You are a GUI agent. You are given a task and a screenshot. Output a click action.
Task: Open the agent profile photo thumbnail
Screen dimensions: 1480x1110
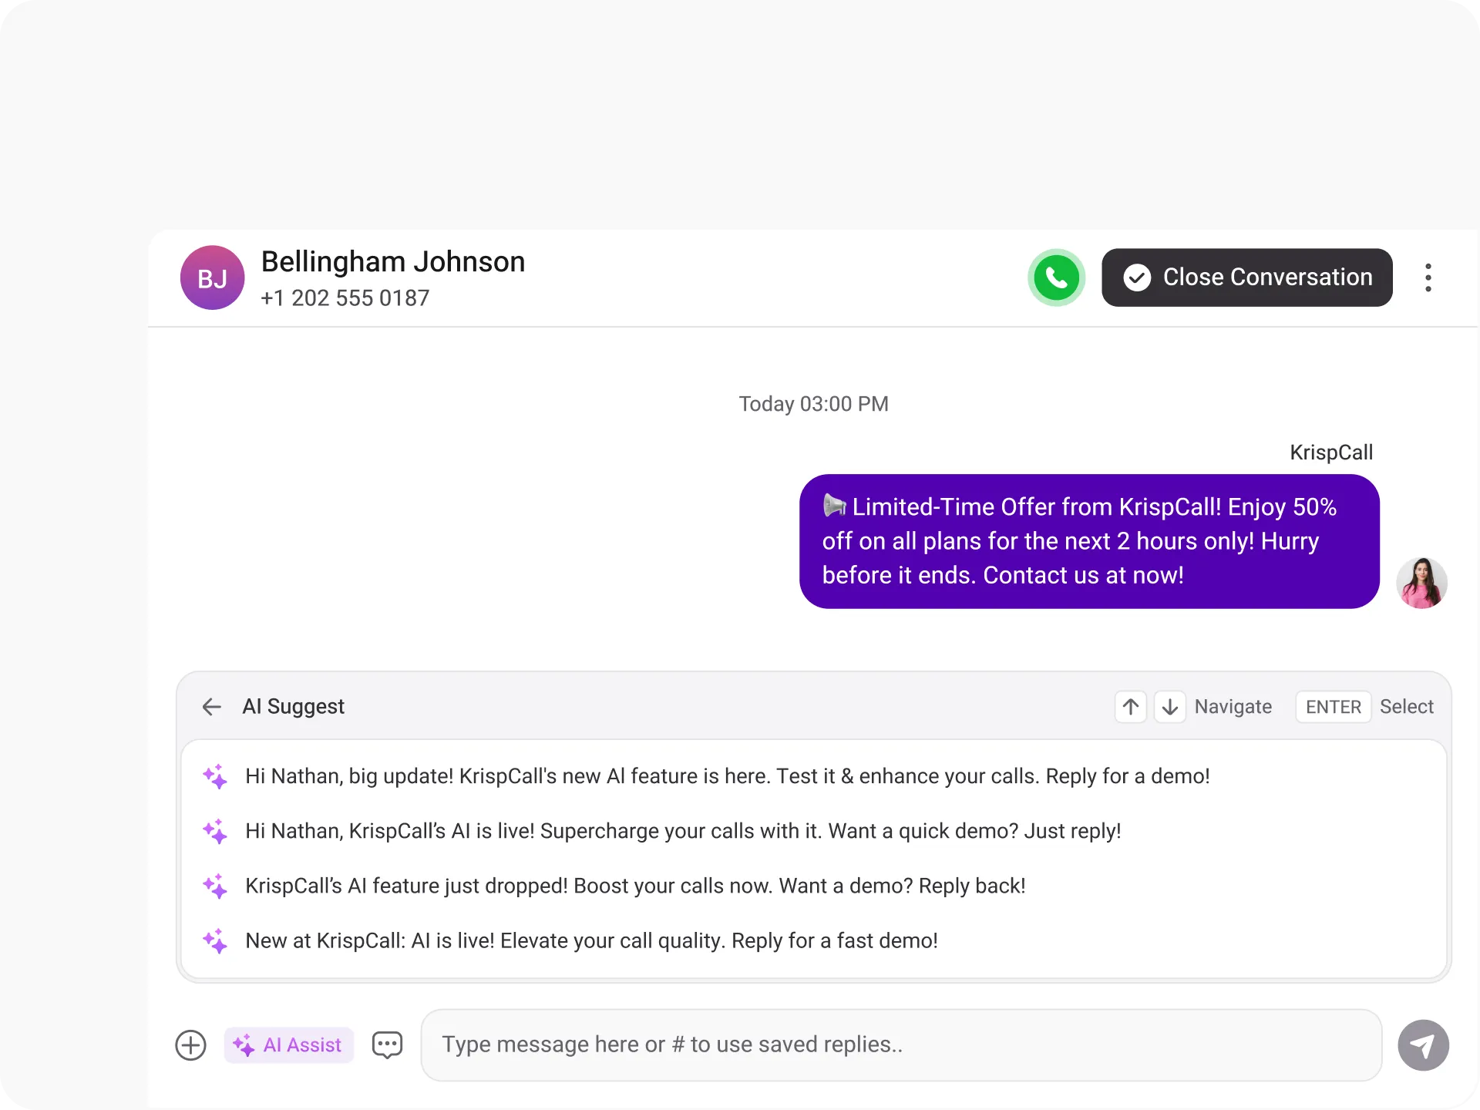[x=1421, y=583]
